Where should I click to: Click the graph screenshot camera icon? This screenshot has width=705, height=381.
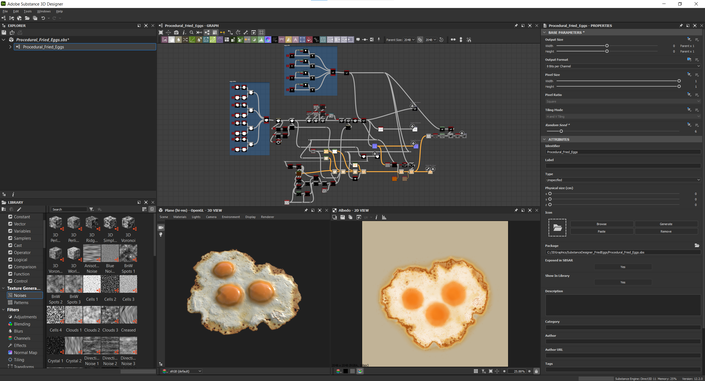176,32
